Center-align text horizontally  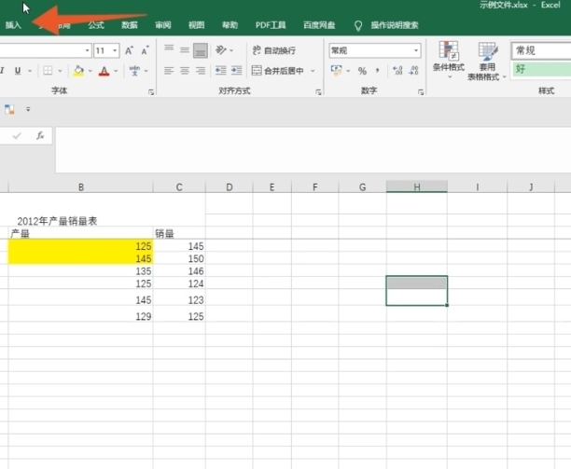click(186, 71)
